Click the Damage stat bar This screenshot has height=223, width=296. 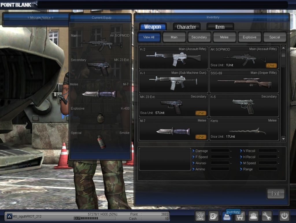point(220,151)
